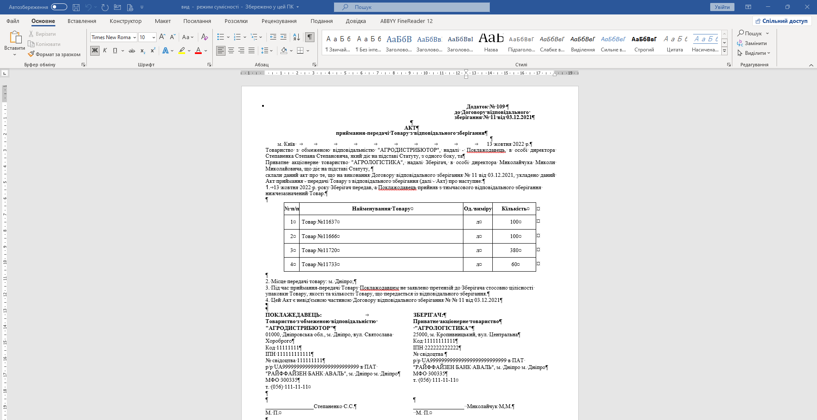The image size is (817, 420).
Task: Toggle paragraph marks display (¶ button)
Action: tap(310, 37)
